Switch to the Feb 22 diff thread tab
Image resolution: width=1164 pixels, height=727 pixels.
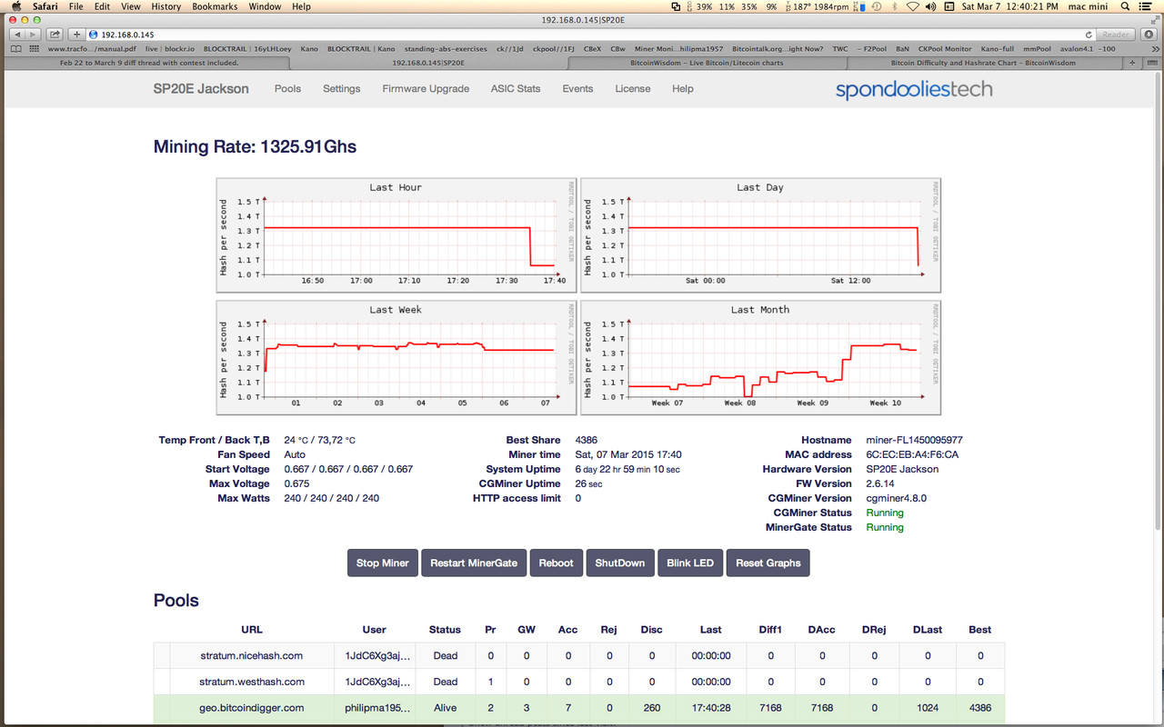(148, 64)
